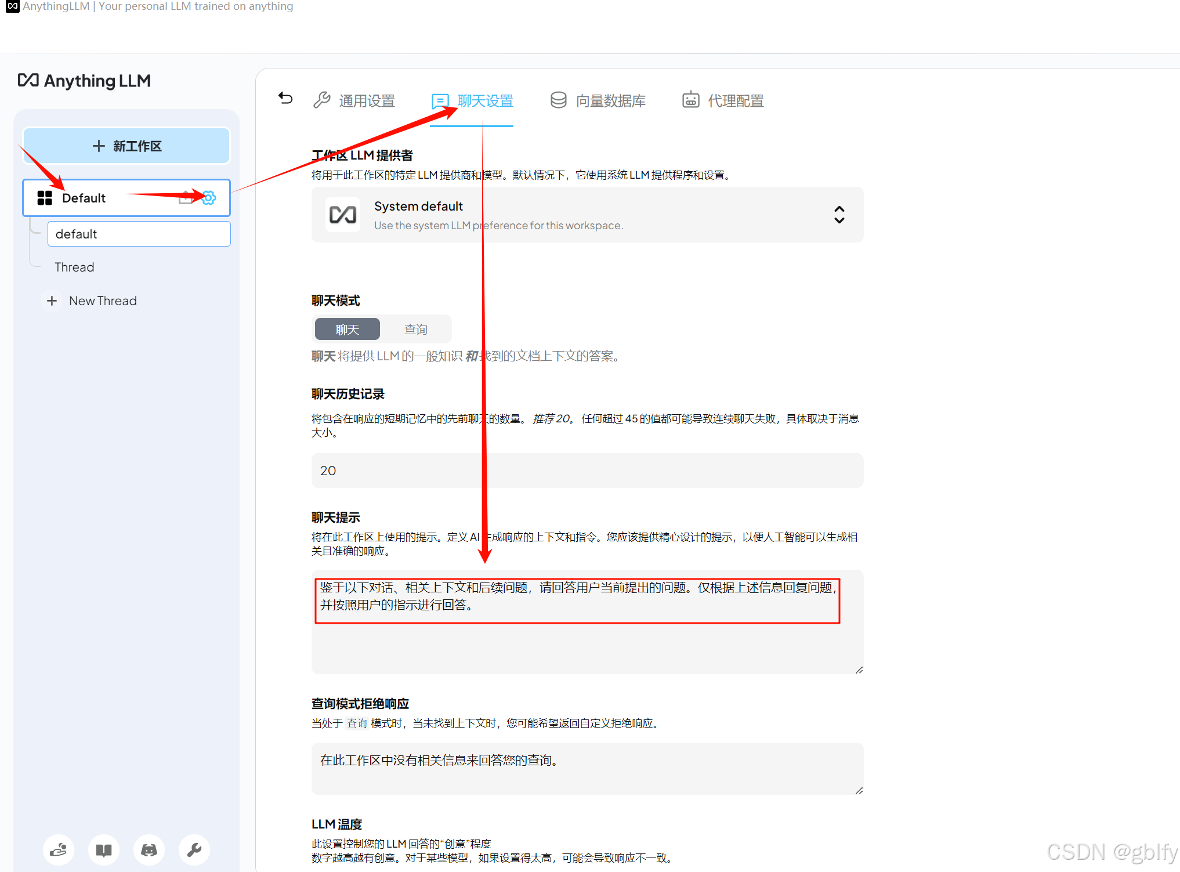Open Default workspace settings gear

tap(209, 198)
